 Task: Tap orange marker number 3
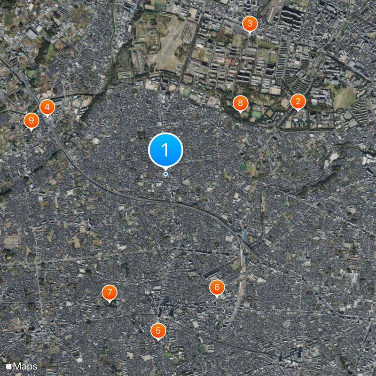[x=250, y=24]
